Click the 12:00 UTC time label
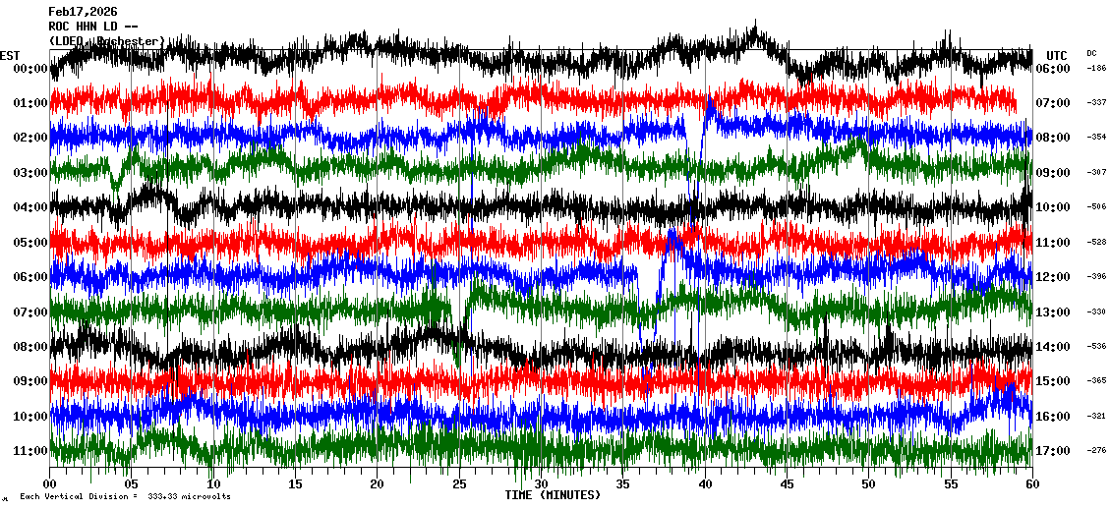 1053,277
